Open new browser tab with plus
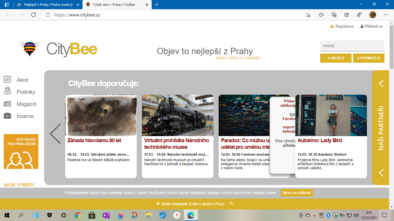 157,5
